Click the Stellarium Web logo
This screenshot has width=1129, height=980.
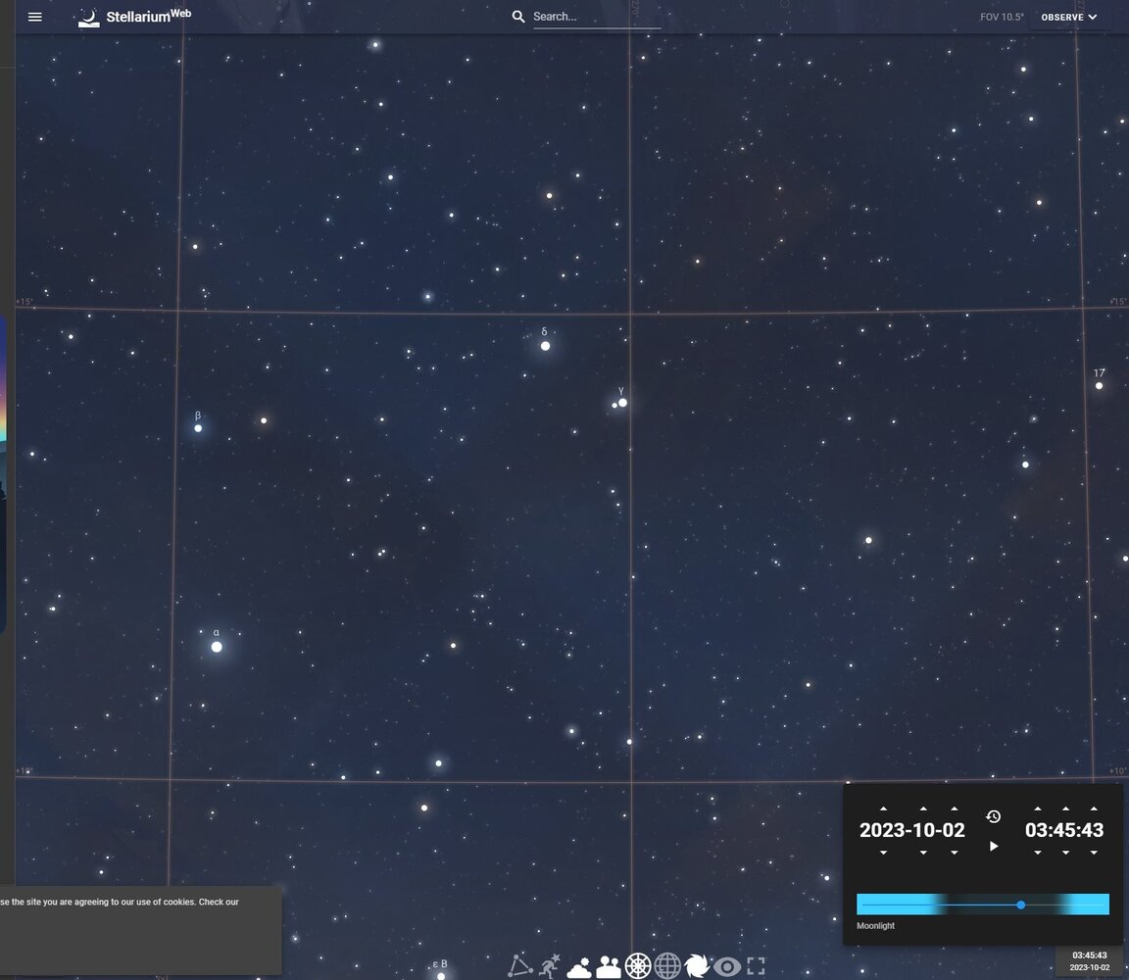point(132,16)
